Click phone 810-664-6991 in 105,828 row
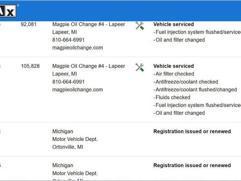This screenshot has height=181, width=241. 68,82
